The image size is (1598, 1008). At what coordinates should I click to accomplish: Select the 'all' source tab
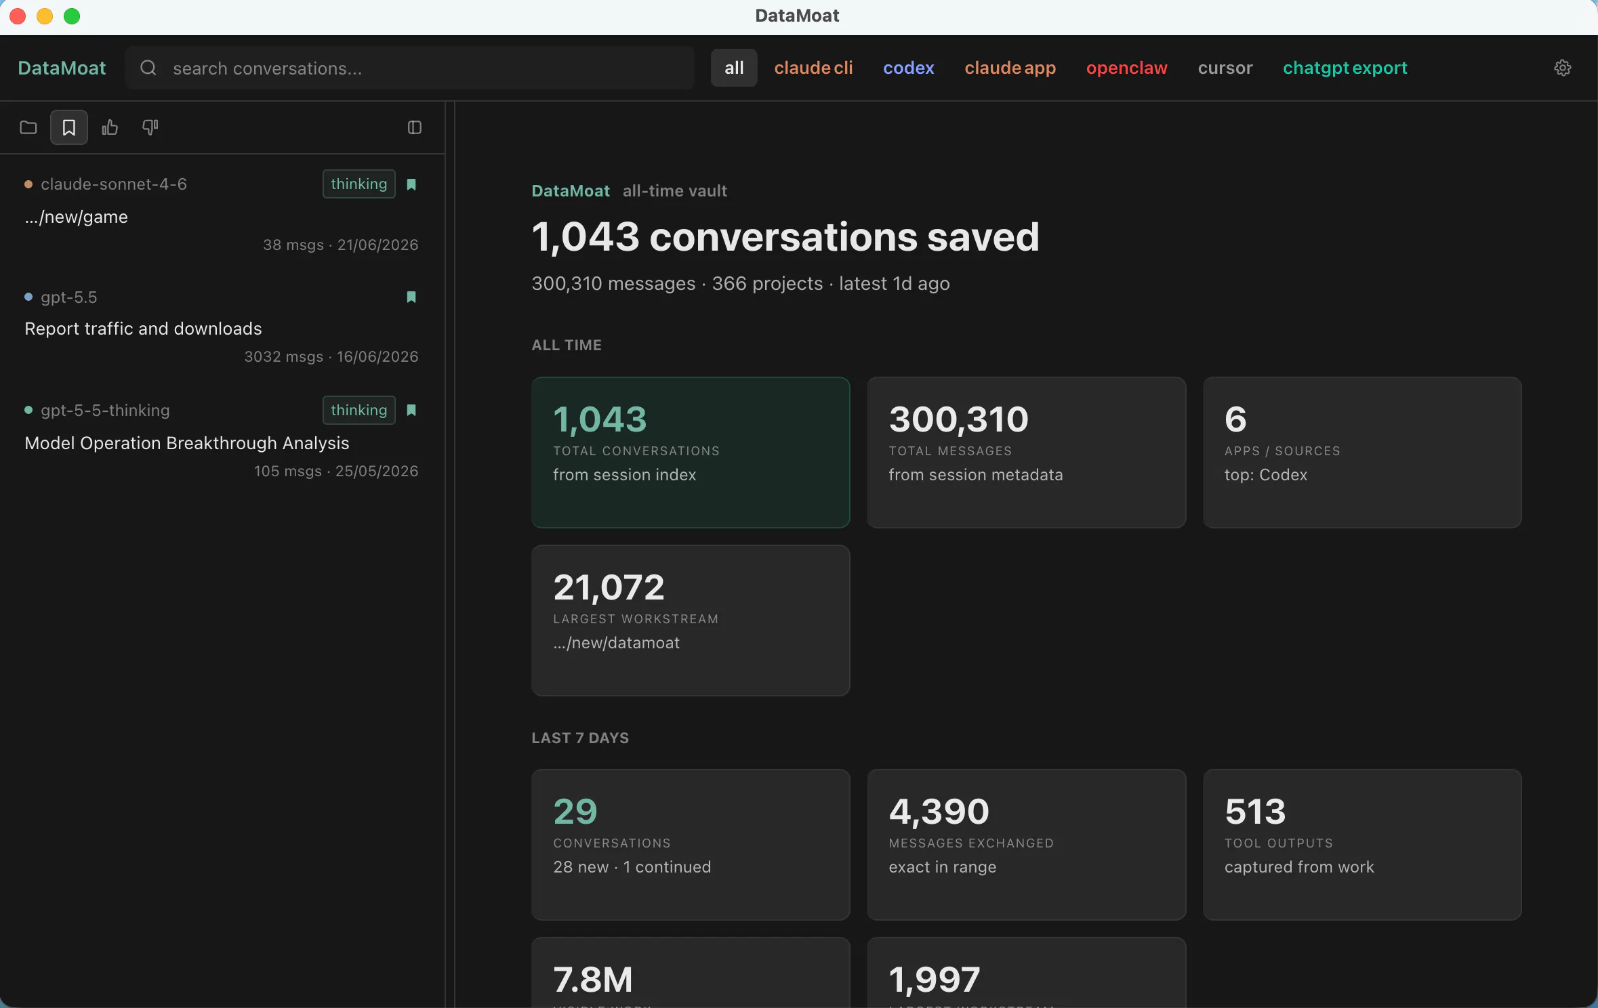[734, 68]
